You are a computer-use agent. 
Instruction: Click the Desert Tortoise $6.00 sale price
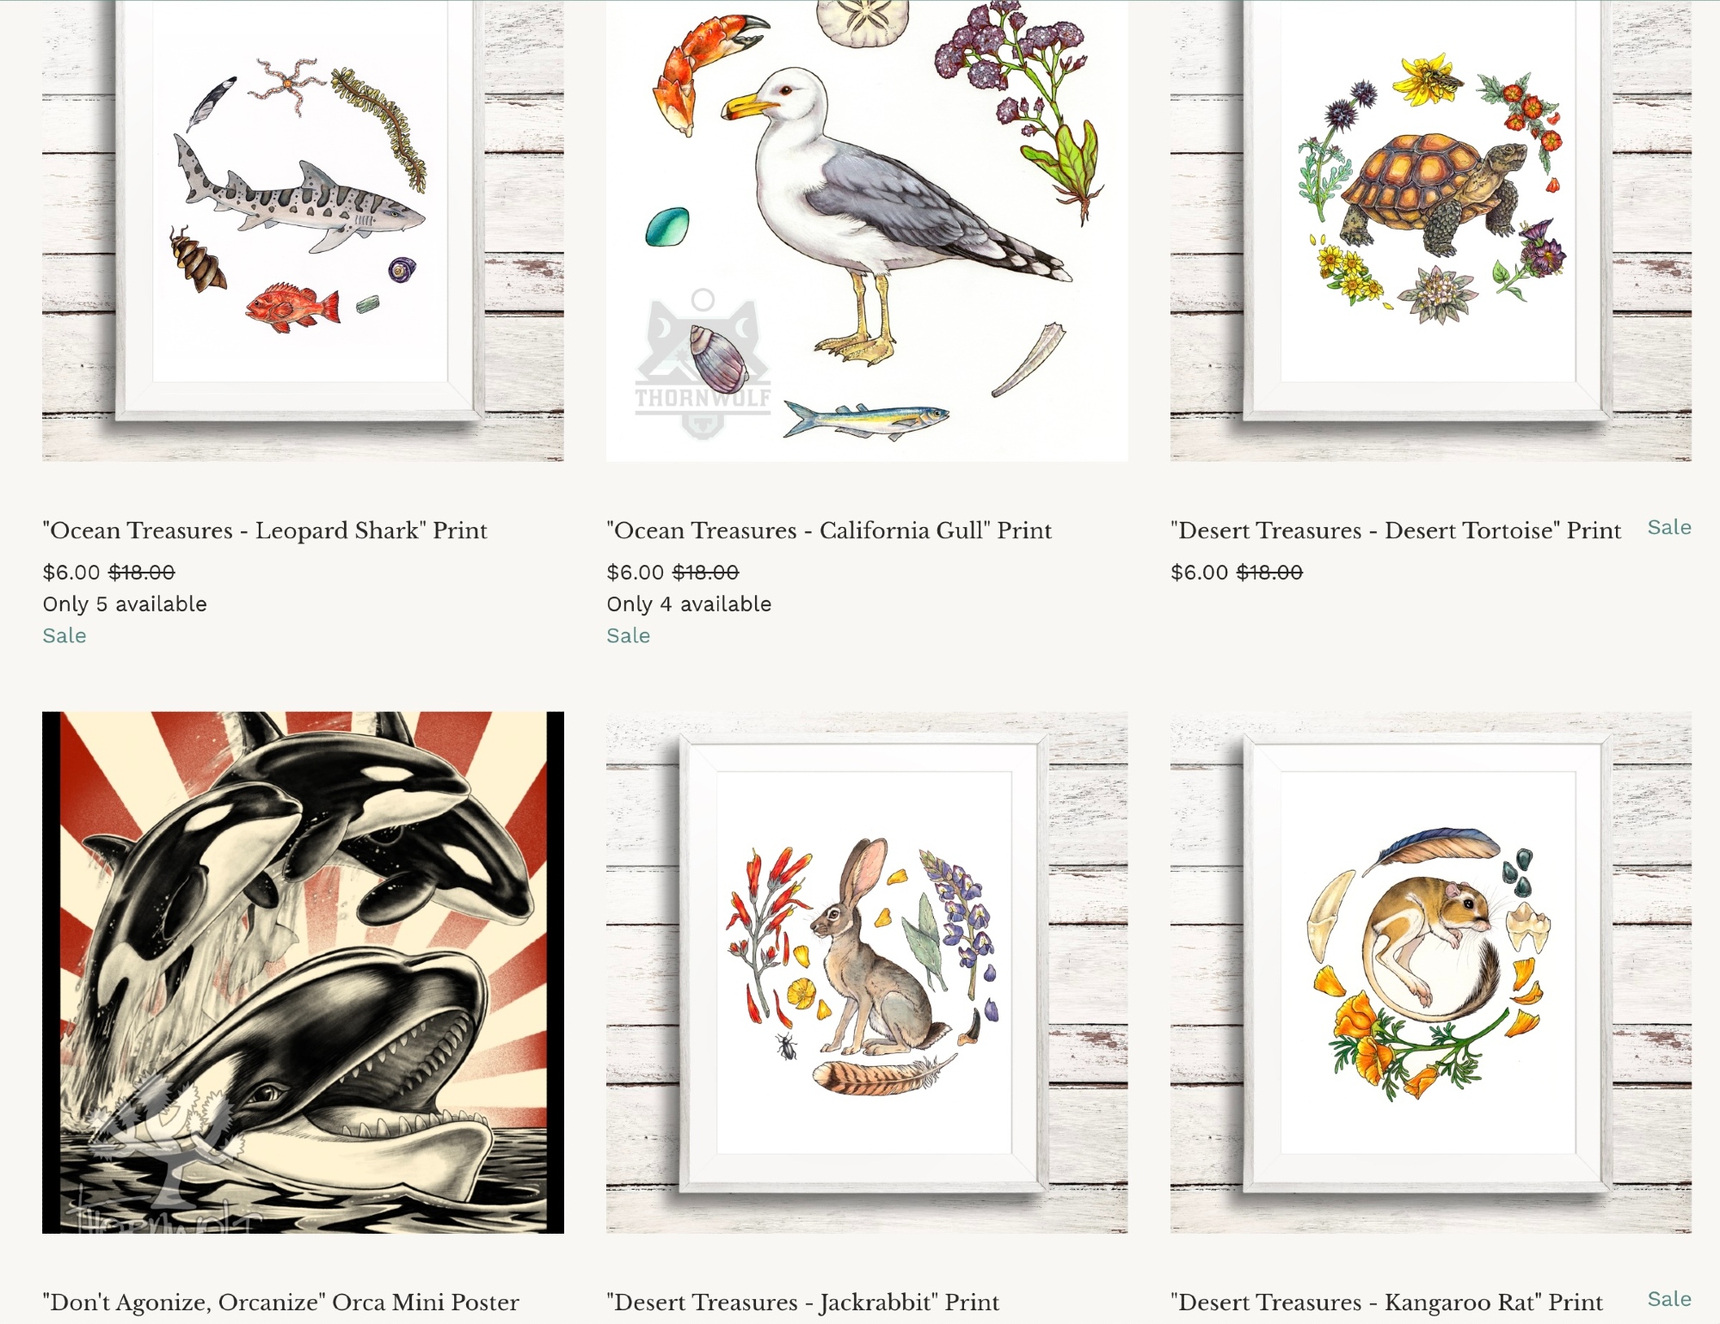[1200, 573]
